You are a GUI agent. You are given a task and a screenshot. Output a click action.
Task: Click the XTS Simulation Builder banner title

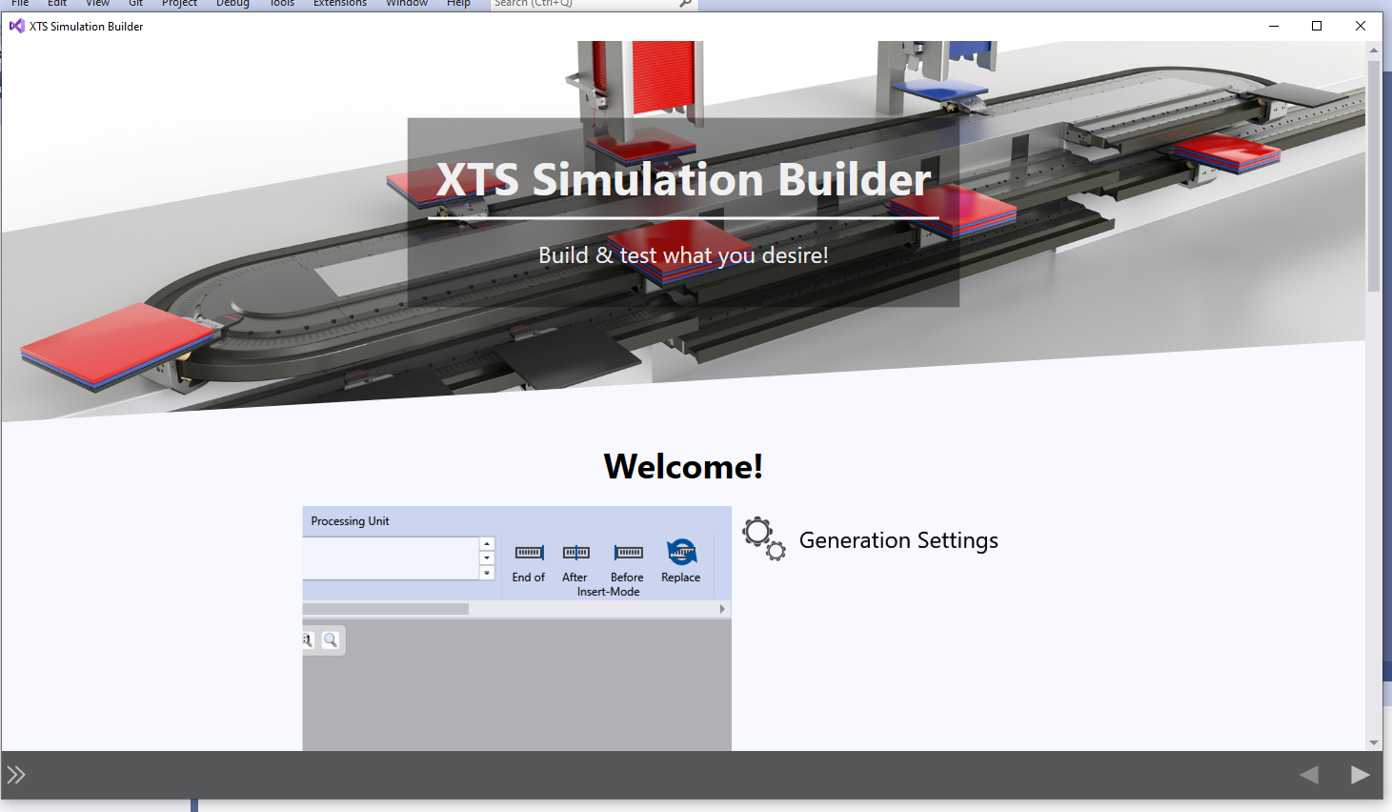(683, 179)
